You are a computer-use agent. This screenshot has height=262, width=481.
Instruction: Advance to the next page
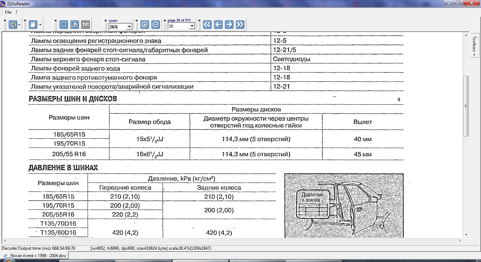(229, 25)
